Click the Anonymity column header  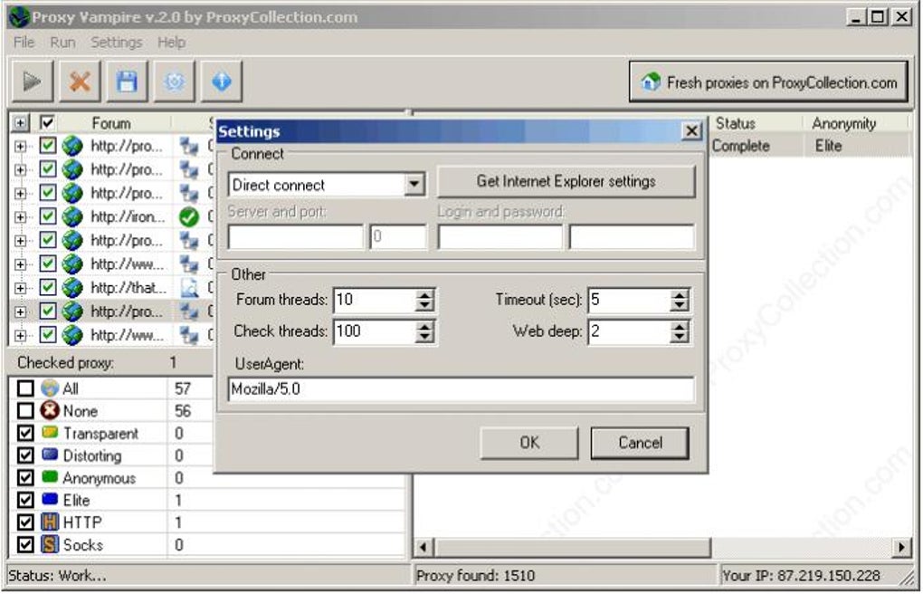[844, 123]
